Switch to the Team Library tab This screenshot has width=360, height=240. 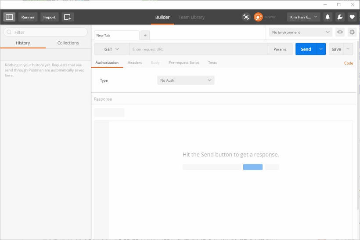(191, 17)
